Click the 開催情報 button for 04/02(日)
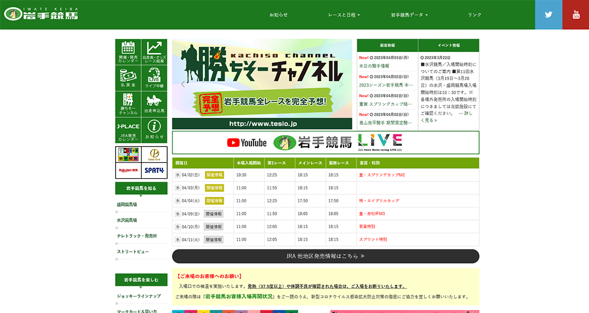 tap(214, 175)
